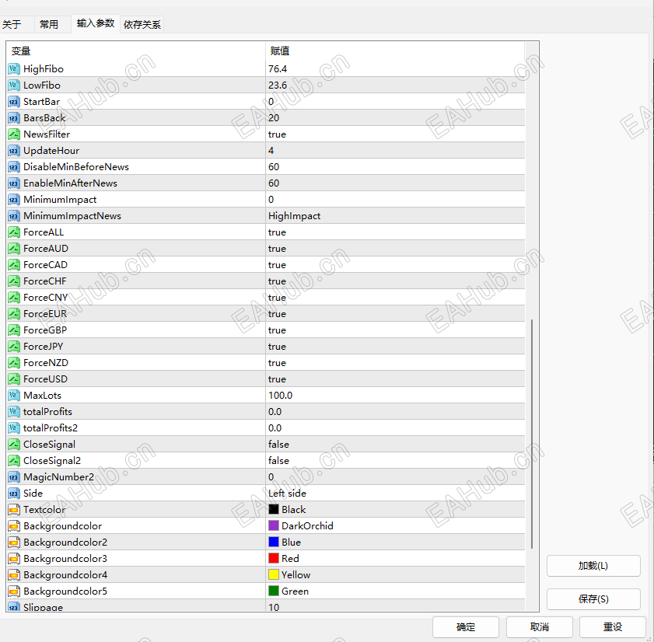This screenshot has height=642, width=654.
Task: Click the totalProfits double icon
Action: pos(14,411)
